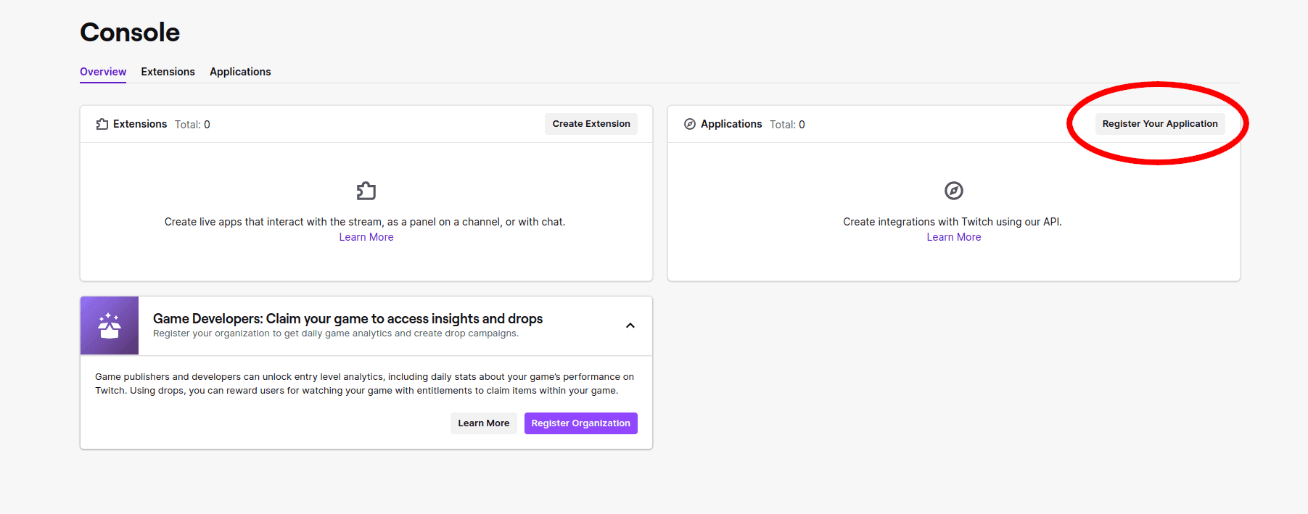
Task: Click the Extensions Total: 0 count
Action: [x=192, y=125]
